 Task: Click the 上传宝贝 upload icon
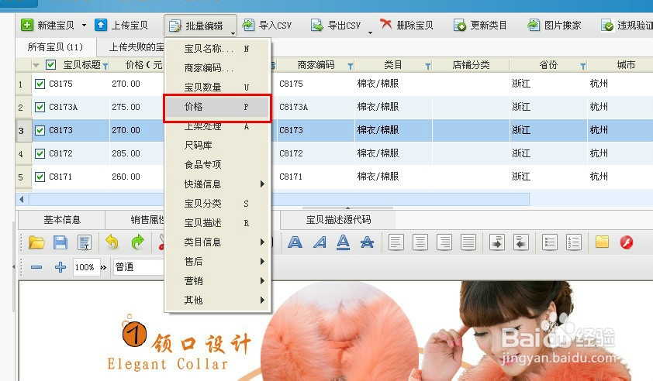click(x=101, y=25)
